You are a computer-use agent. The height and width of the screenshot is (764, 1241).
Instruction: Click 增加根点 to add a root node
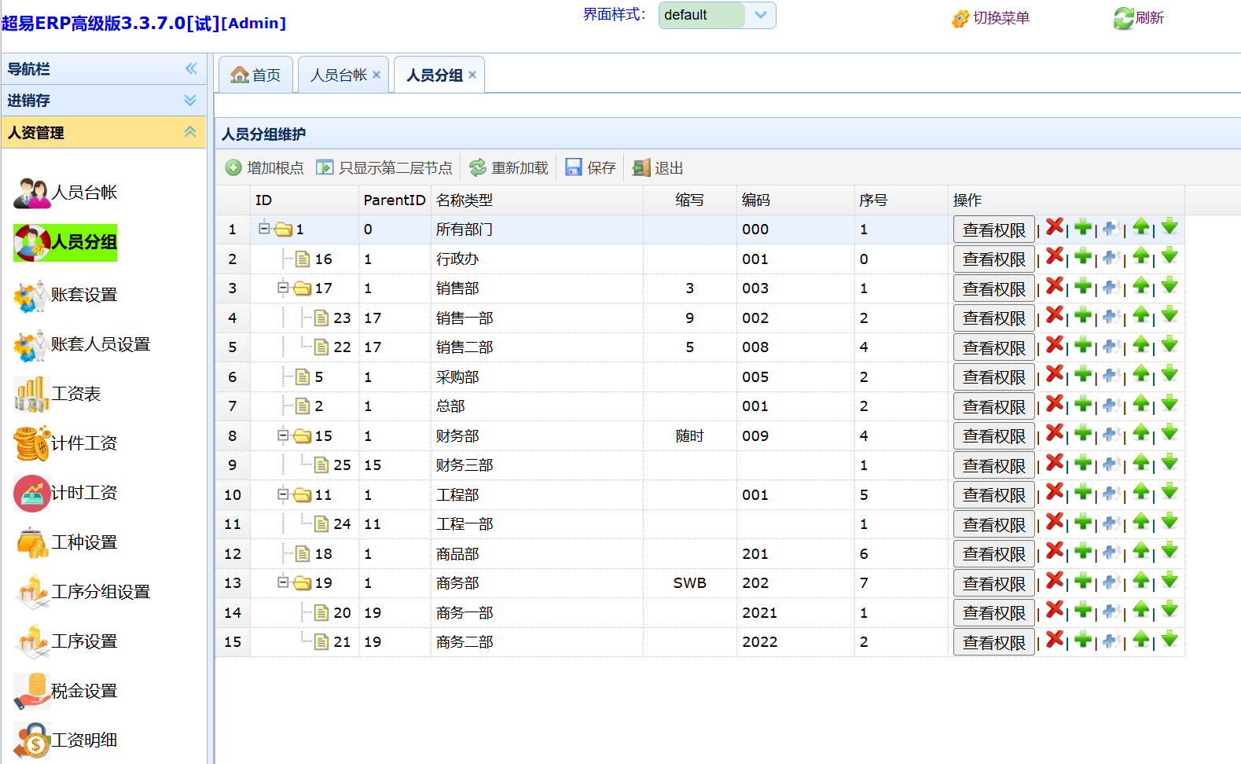(x=265, y=167)
